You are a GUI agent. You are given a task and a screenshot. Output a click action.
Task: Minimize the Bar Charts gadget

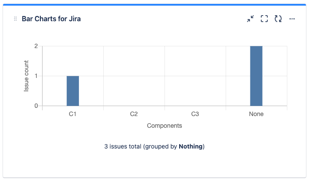pyautogui.click(x=250, y=19)
